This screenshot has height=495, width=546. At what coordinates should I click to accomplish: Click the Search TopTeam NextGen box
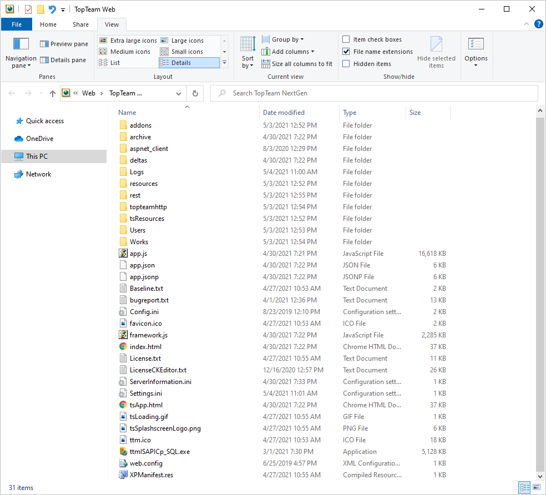pos(375,93)
